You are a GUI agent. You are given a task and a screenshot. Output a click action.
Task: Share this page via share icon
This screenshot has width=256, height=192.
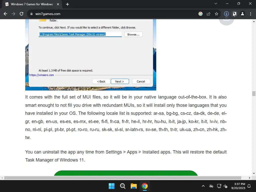pos(208,14)
